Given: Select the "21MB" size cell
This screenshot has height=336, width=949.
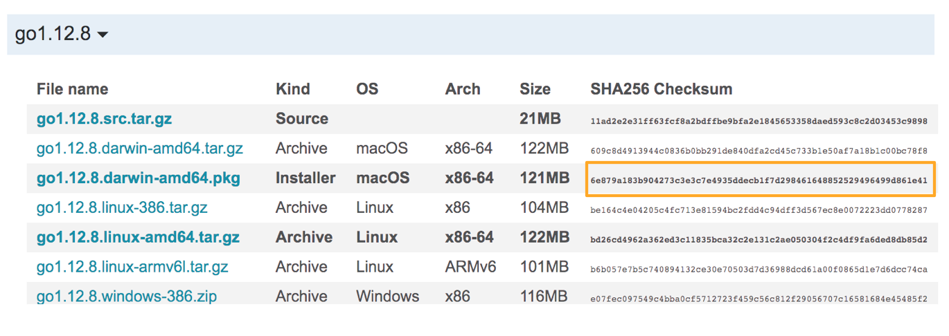Looking at the screenshot, I should coord(540,119).
